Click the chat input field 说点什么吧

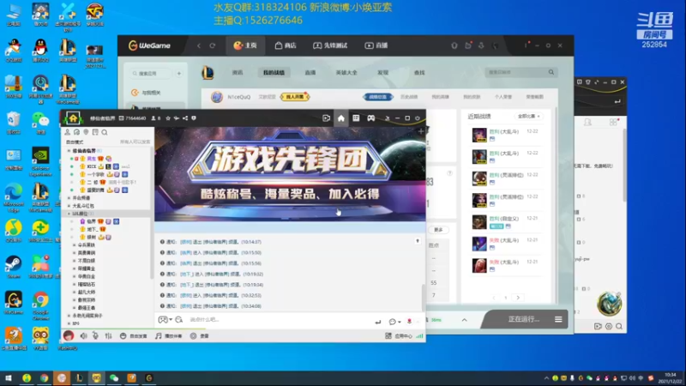point(280,320)
